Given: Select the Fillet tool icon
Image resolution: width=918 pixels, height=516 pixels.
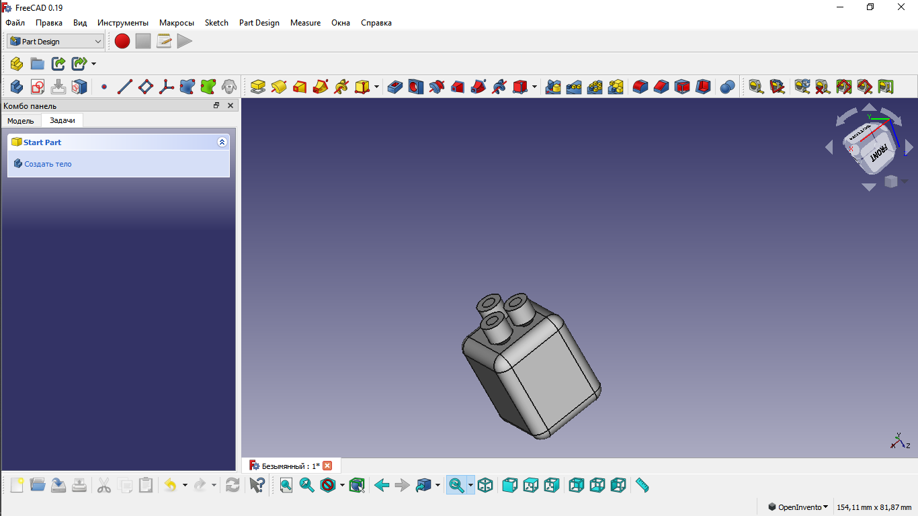Looking at the screenshot, I should click(x=640, y=87).
